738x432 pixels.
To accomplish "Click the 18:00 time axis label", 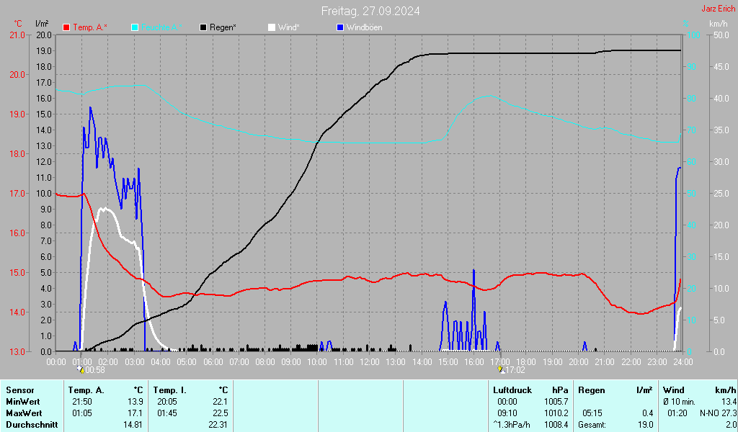I will pyautogui.click(x=526, y=362).
